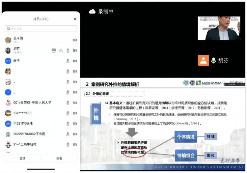Click the crossed-out camera icon for 吕禾雨

(75, 40)
